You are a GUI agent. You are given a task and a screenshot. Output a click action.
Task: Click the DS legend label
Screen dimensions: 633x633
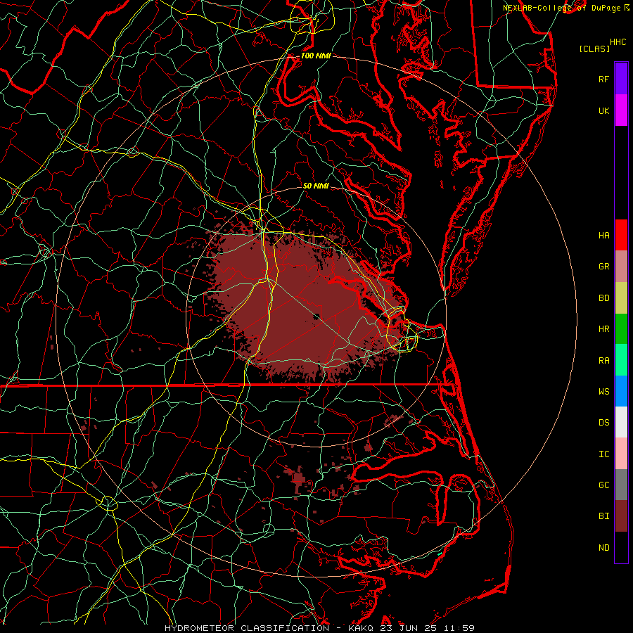click(x=604, y=423)
